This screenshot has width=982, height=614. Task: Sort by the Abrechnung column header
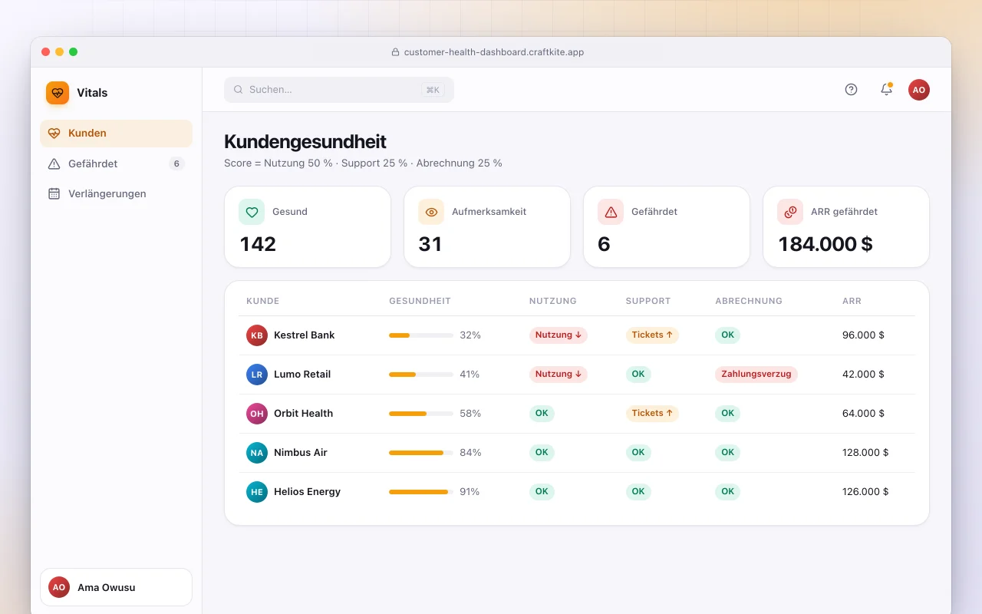pos(749,301)
